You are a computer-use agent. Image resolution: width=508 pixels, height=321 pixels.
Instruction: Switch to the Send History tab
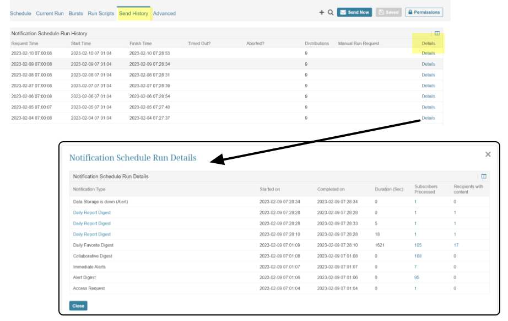tap(133, 13)
